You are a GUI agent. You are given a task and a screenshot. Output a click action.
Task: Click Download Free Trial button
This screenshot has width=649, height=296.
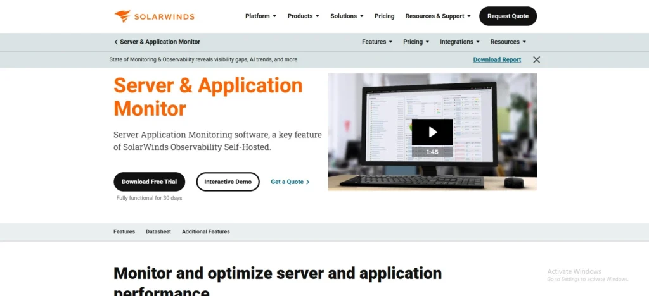(149, 182)
